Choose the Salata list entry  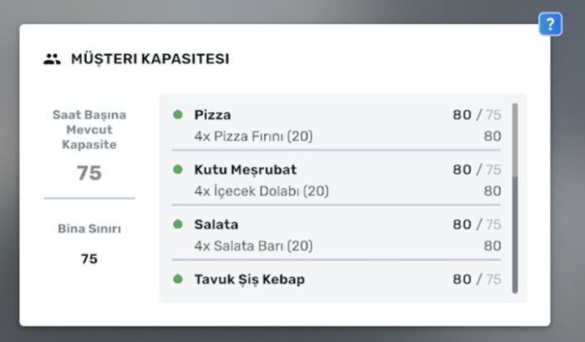pos(216,224)
